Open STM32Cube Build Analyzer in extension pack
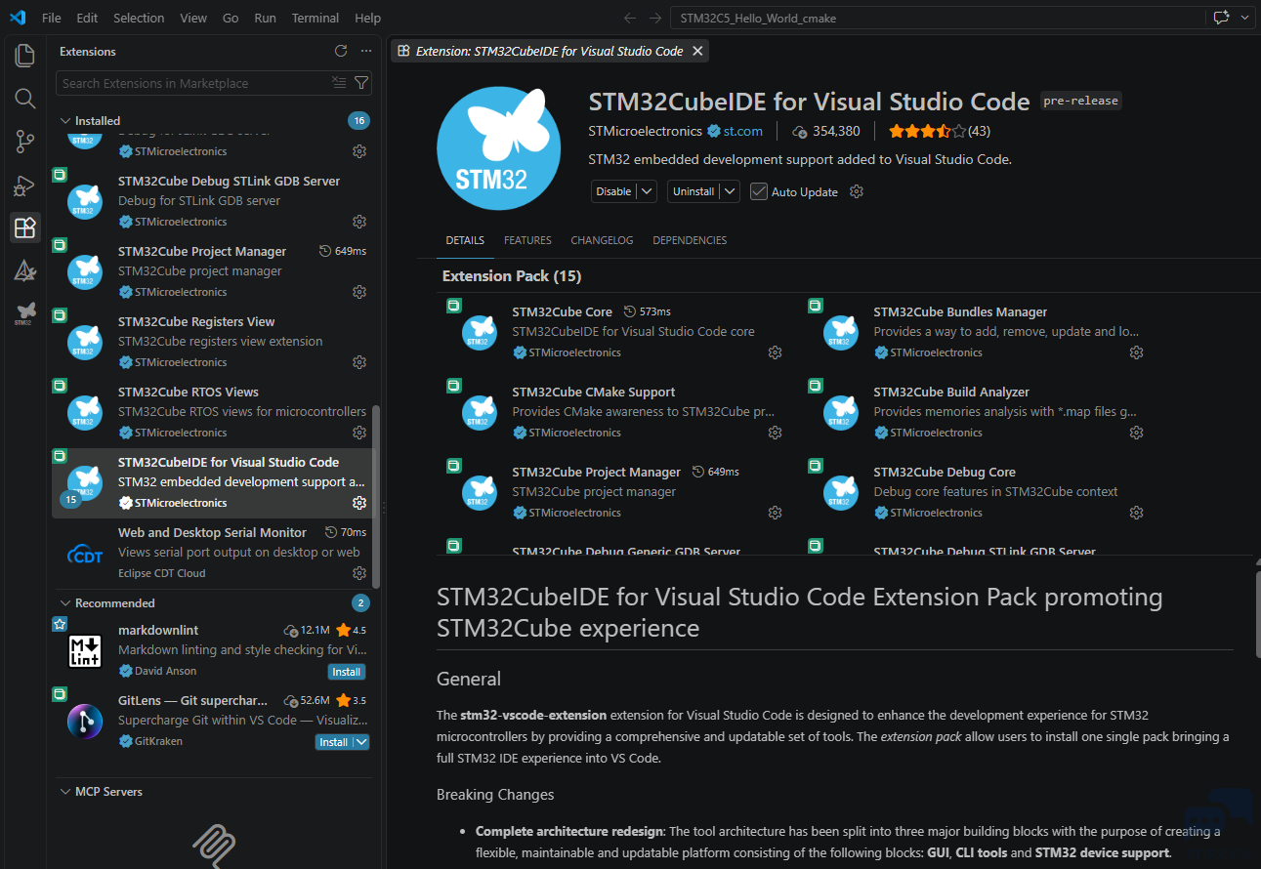 click(951, 393)
